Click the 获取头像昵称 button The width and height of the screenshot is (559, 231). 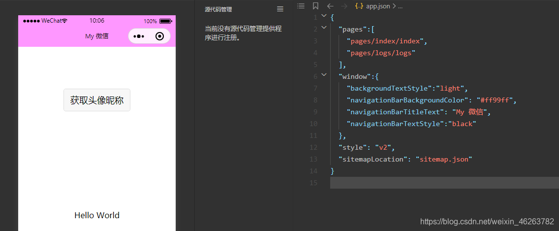click(x=97, y=100)
